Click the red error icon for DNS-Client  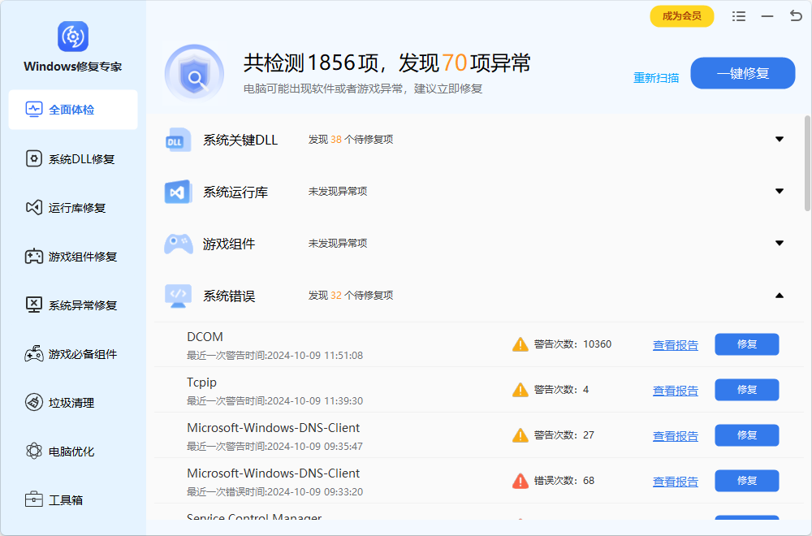coord(520,481)
